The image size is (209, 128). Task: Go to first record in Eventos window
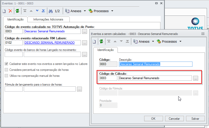(25, 11)
